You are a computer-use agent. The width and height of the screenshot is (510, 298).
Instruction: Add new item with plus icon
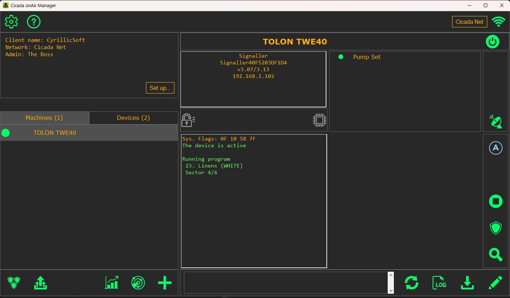pyautogui.click(x=164, y=283)
